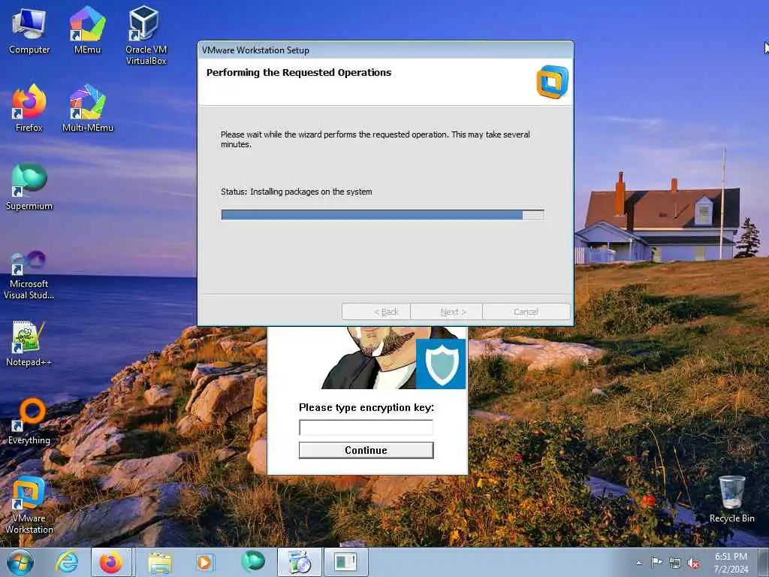Open the network tray icon
The image size is (769, 577).
[675, 563]
